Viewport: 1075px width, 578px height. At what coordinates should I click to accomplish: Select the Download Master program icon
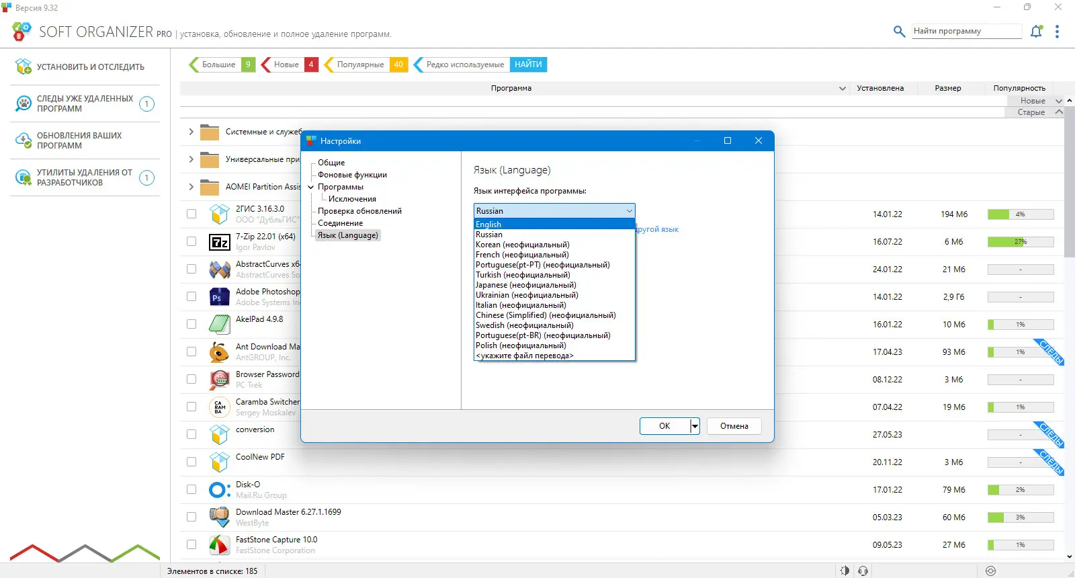tap(220, 518)
